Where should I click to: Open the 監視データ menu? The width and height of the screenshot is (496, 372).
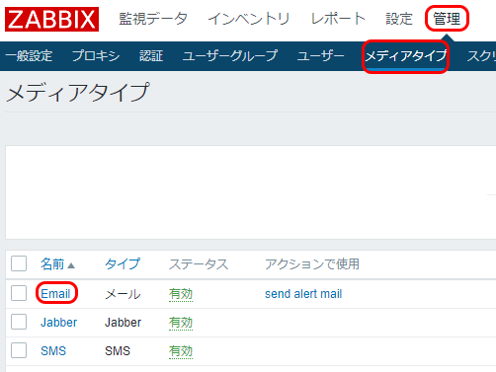pos(153,19)
